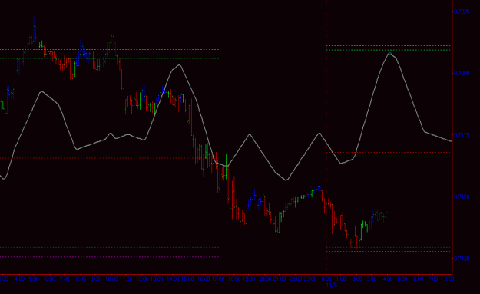Select the 1:00 time axis label
The width and height of the screenshot is (480, 294).
[341, 279]
